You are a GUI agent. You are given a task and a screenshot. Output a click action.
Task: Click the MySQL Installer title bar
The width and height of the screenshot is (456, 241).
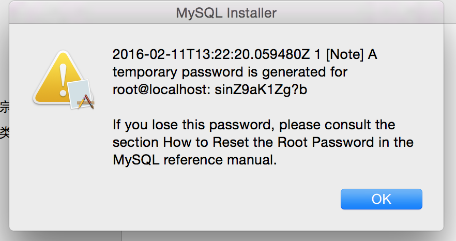tap(226, 12)
